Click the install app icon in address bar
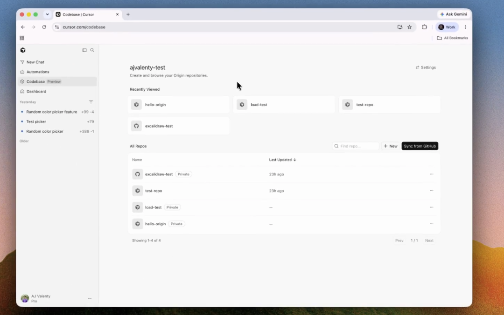 [400, 27]
